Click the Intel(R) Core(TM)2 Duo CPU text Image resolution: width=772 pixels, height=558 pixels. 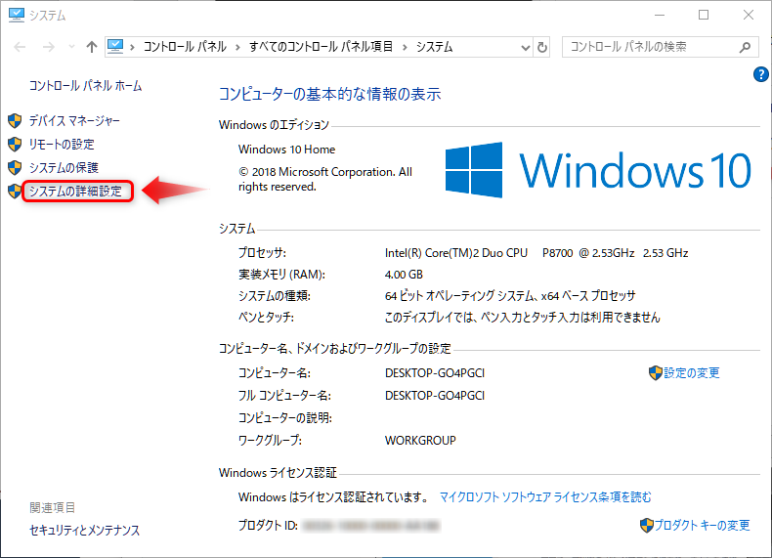(x=456, y=253)
